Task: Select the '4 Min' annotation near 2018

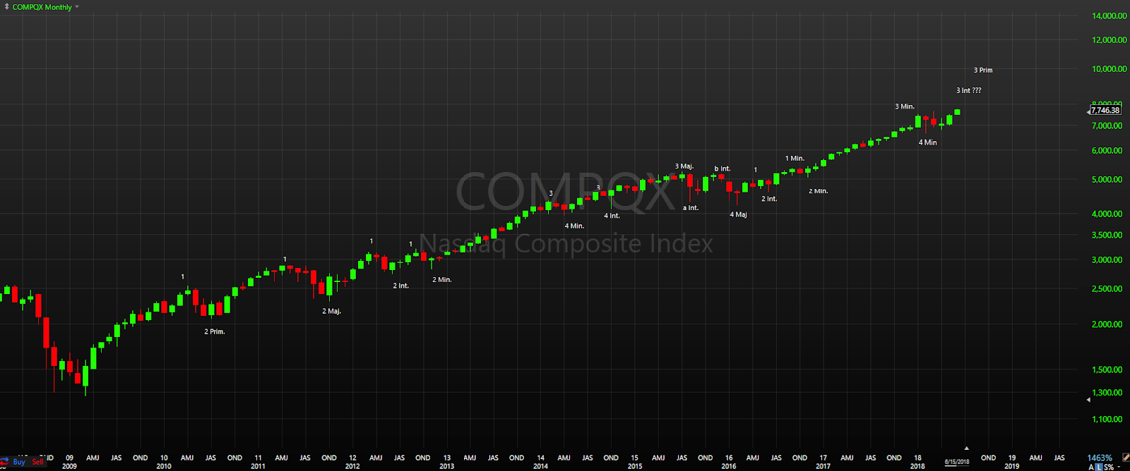Action: tap(928, 142)
